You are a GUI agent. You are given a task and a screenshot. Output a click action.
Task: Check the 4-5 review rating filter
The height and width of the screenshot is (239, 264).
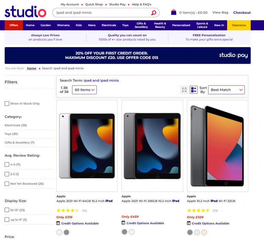pos(7,164)
